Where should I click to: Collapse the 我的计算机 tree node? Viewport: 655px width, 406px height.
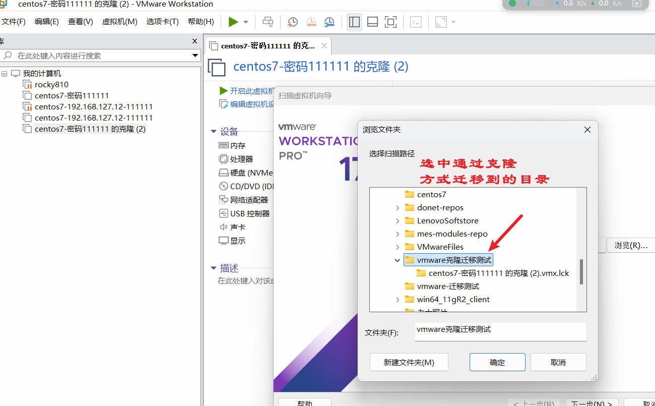coord(4,74)
